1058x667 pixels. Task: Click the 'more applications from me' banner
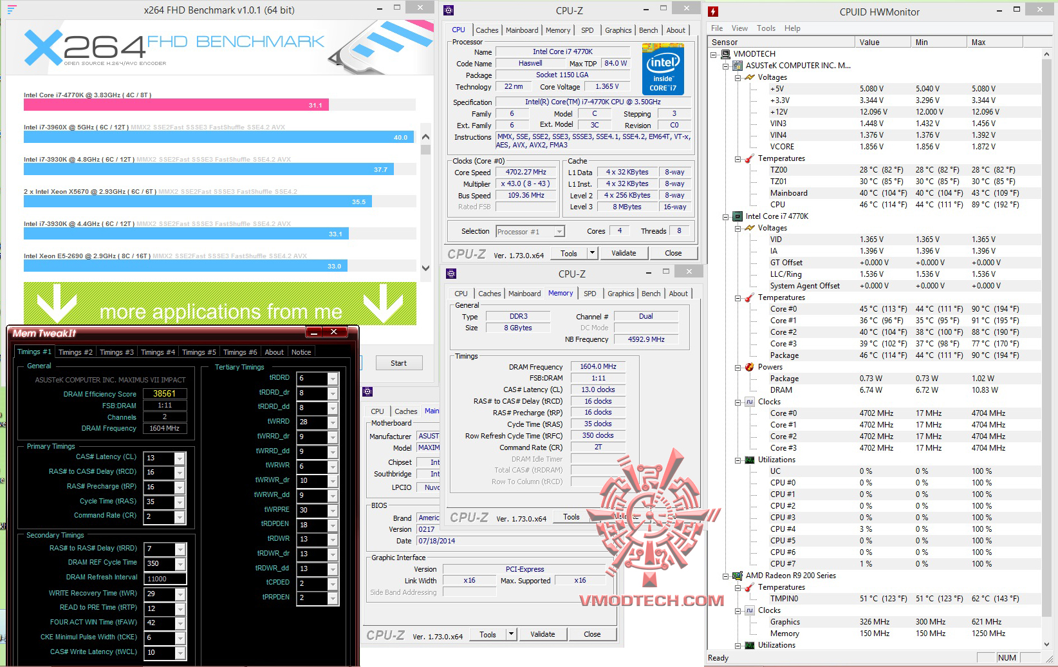[x=220, y=303]
